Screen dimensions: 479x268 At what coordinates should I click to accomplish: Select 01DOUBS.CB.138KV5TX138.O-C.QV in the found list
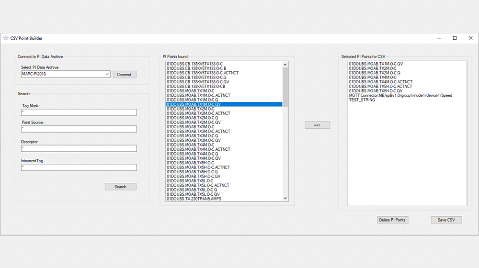(224, 82)
